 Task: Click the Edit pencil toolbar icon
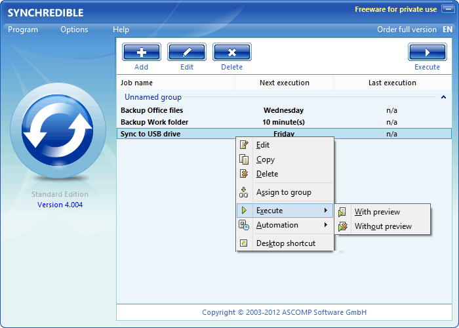187,52
